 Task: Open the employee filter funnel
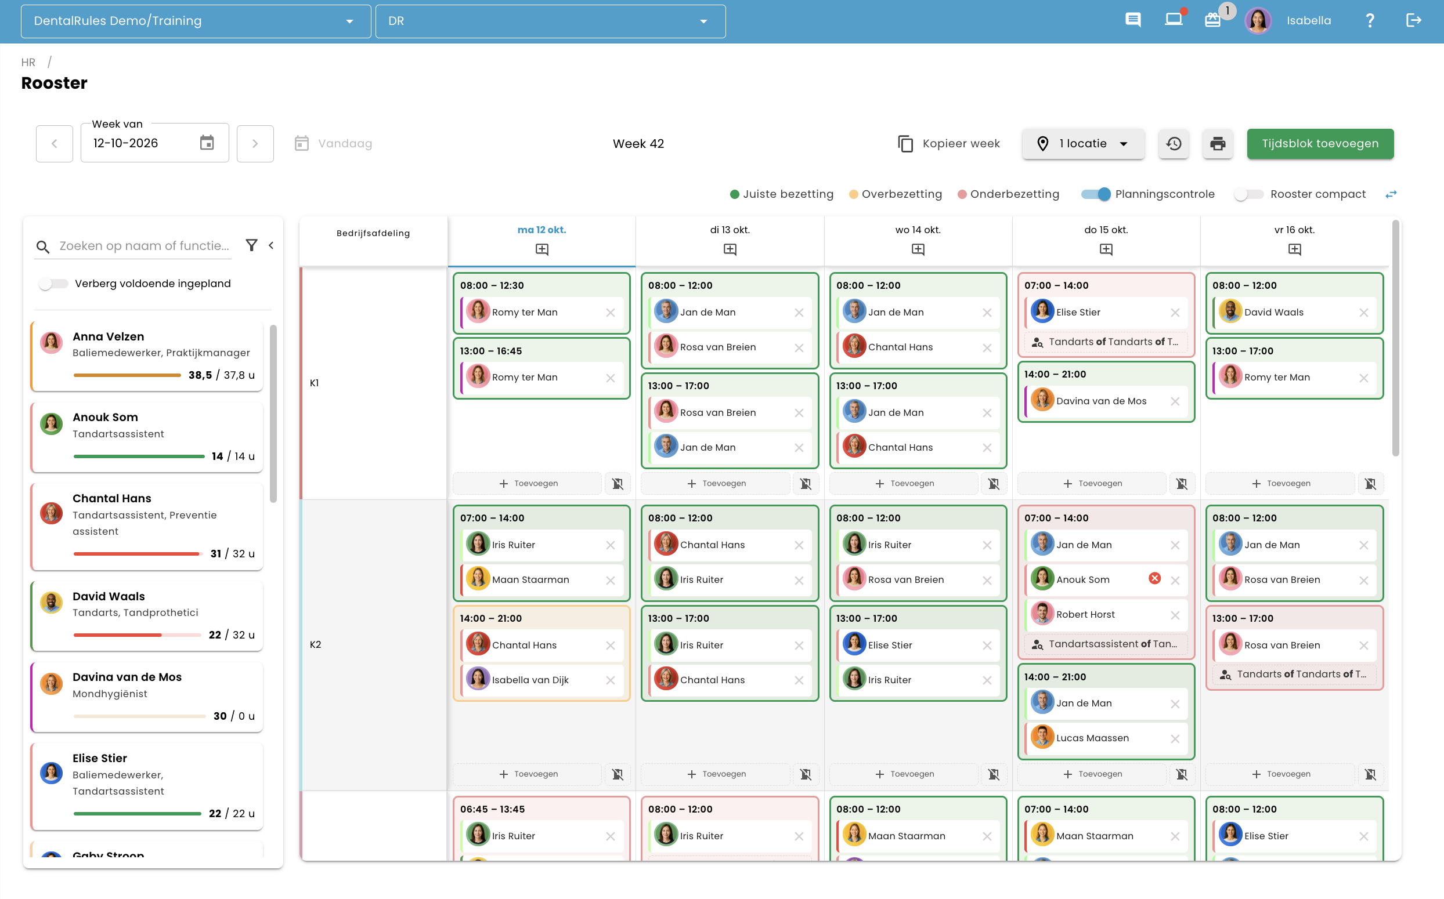(252, 245)
